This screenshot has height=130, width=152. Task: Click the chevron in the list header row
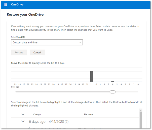pyautogui.click(x=23, y=114)
